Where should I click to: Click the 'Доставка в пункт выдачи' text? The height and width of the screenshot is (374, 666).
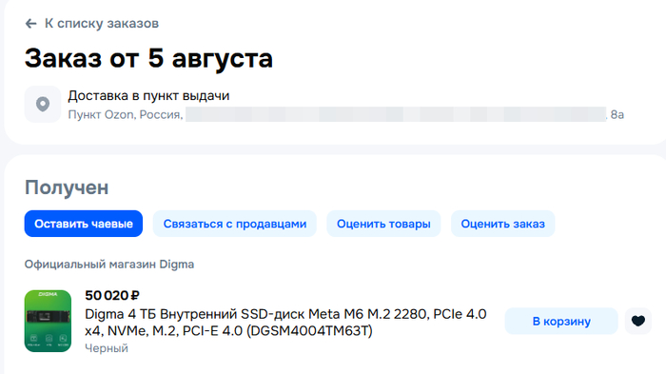tap(148, 95)
